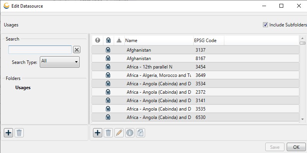Click the Save button
Viewport: 307px width, 153px height.
(x=275, y=147)
